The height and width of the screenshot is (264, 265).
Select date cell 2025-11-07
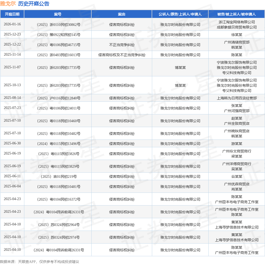(12, 67)
